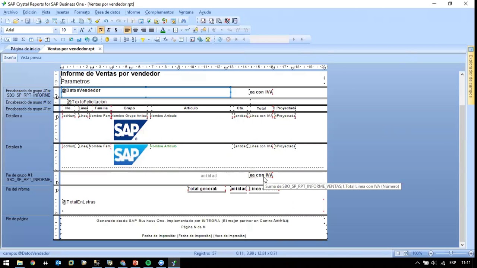Open the Complementos menu
Viewport: 477px width, 268px height.
point(159,12)
